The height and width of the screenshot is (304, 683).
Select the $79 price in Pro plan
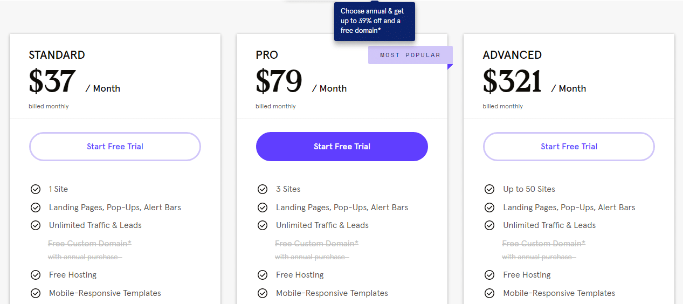tap(279, 81)
